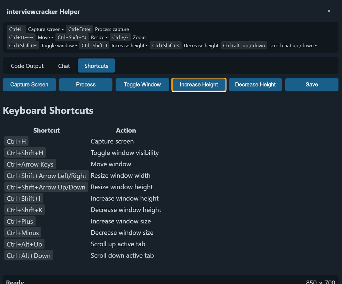The width and height of the screenshot is (342, 284).
Task: Click the 'Keyboard Shortcuts' heading
Action: [x=48, y=110]
